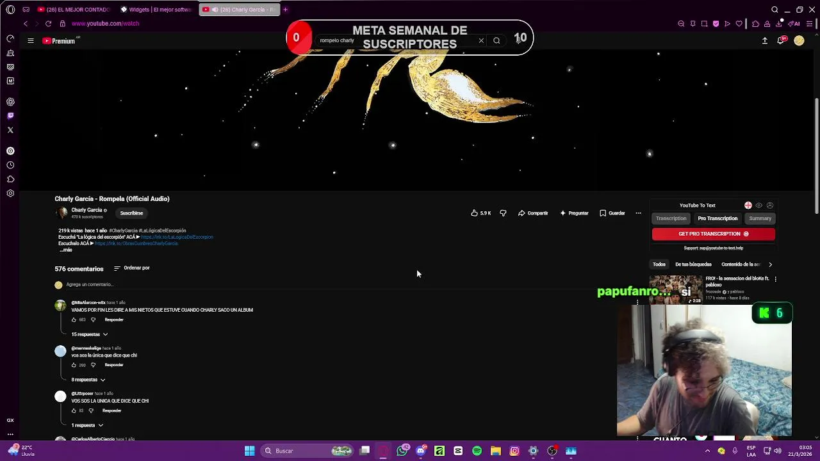Open the address bar URL youtube.com/watch
Image resolution: width=820 pixels, height=461 pixels.
click(x=105, y=24)
